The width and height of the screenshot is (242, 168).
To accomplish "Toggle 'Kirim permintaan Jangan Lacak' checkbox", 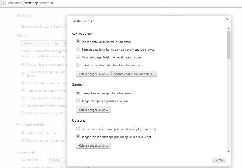I will click(23, 113).
